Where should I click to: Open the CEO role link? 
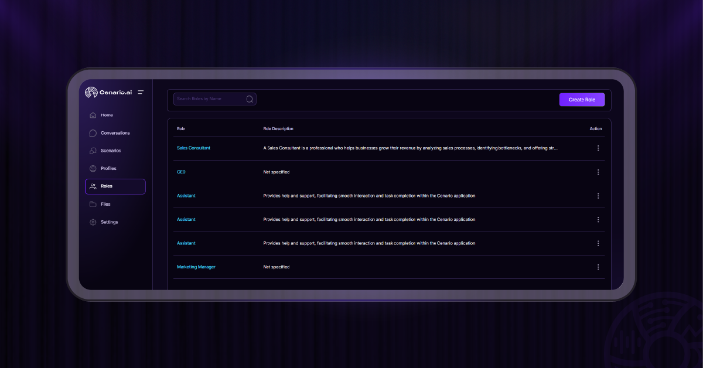(181, 172)
